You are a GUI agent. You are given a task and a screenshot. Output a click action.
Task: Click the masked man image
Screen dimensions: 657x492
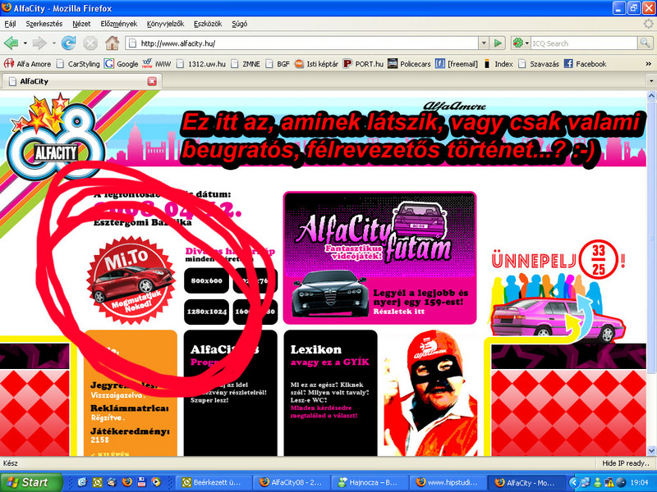pyautogui.click(x=430, y=394)
